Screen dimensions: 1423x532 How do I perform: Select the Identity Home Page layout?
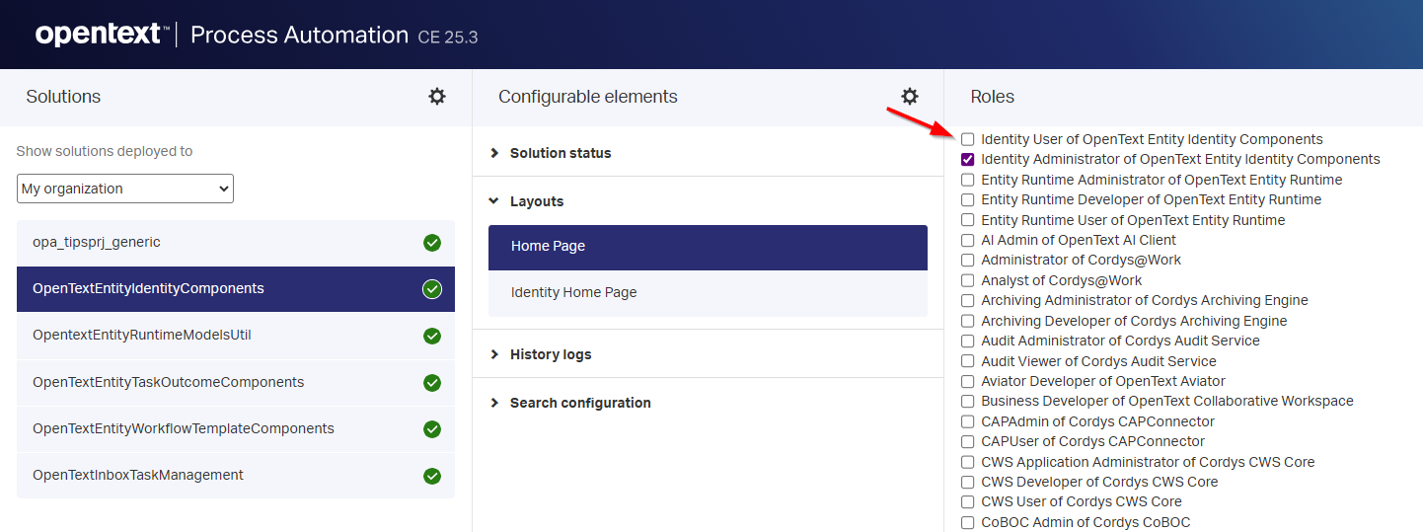(x=708, y=293)
